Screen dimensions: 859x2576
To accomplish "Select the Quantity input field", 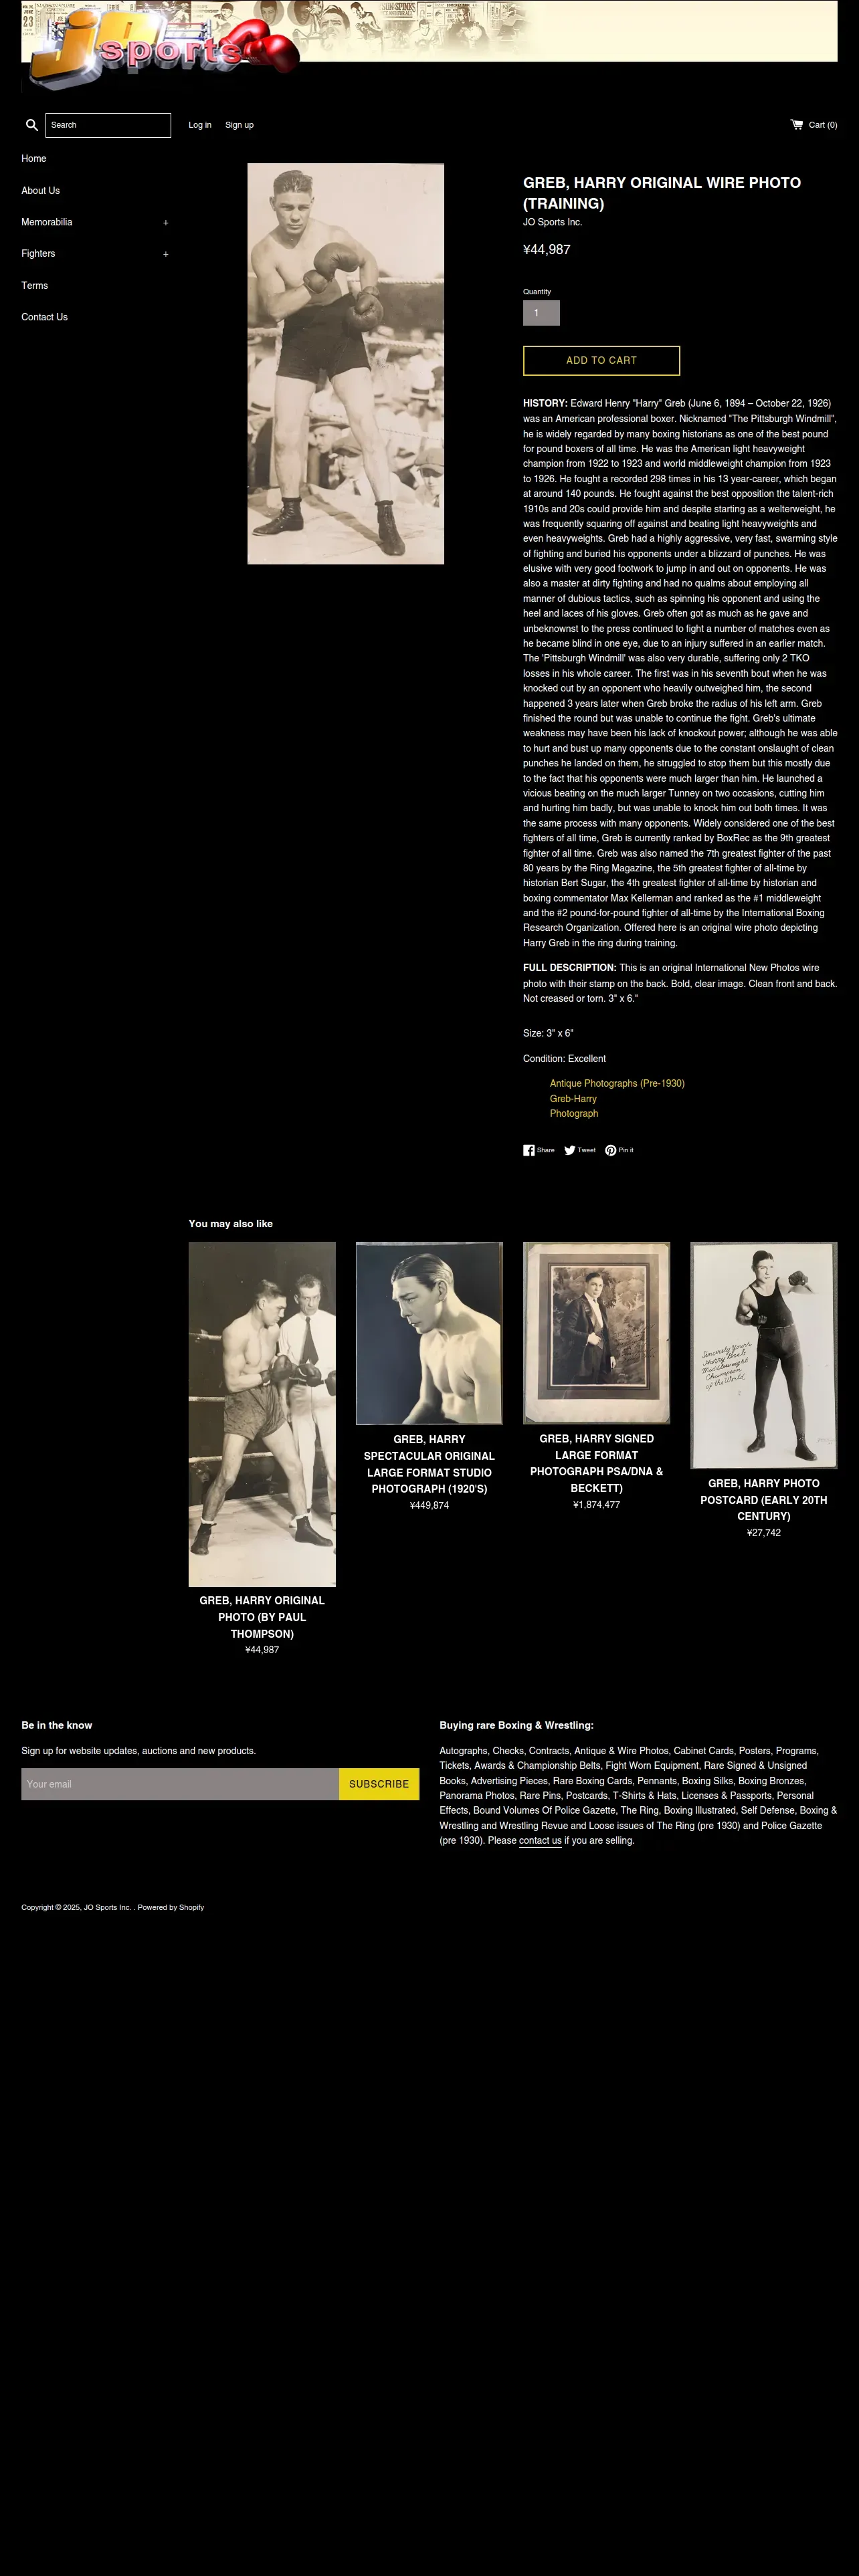I will [541, 313].
